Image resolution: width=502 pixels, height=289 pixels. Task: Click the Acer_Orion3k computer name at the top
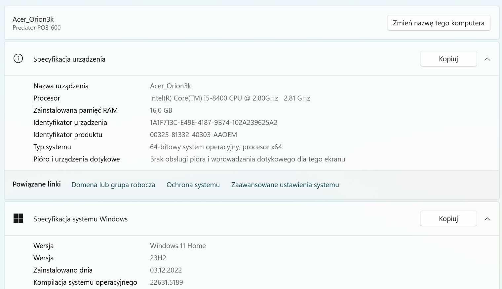click(33, 19)
